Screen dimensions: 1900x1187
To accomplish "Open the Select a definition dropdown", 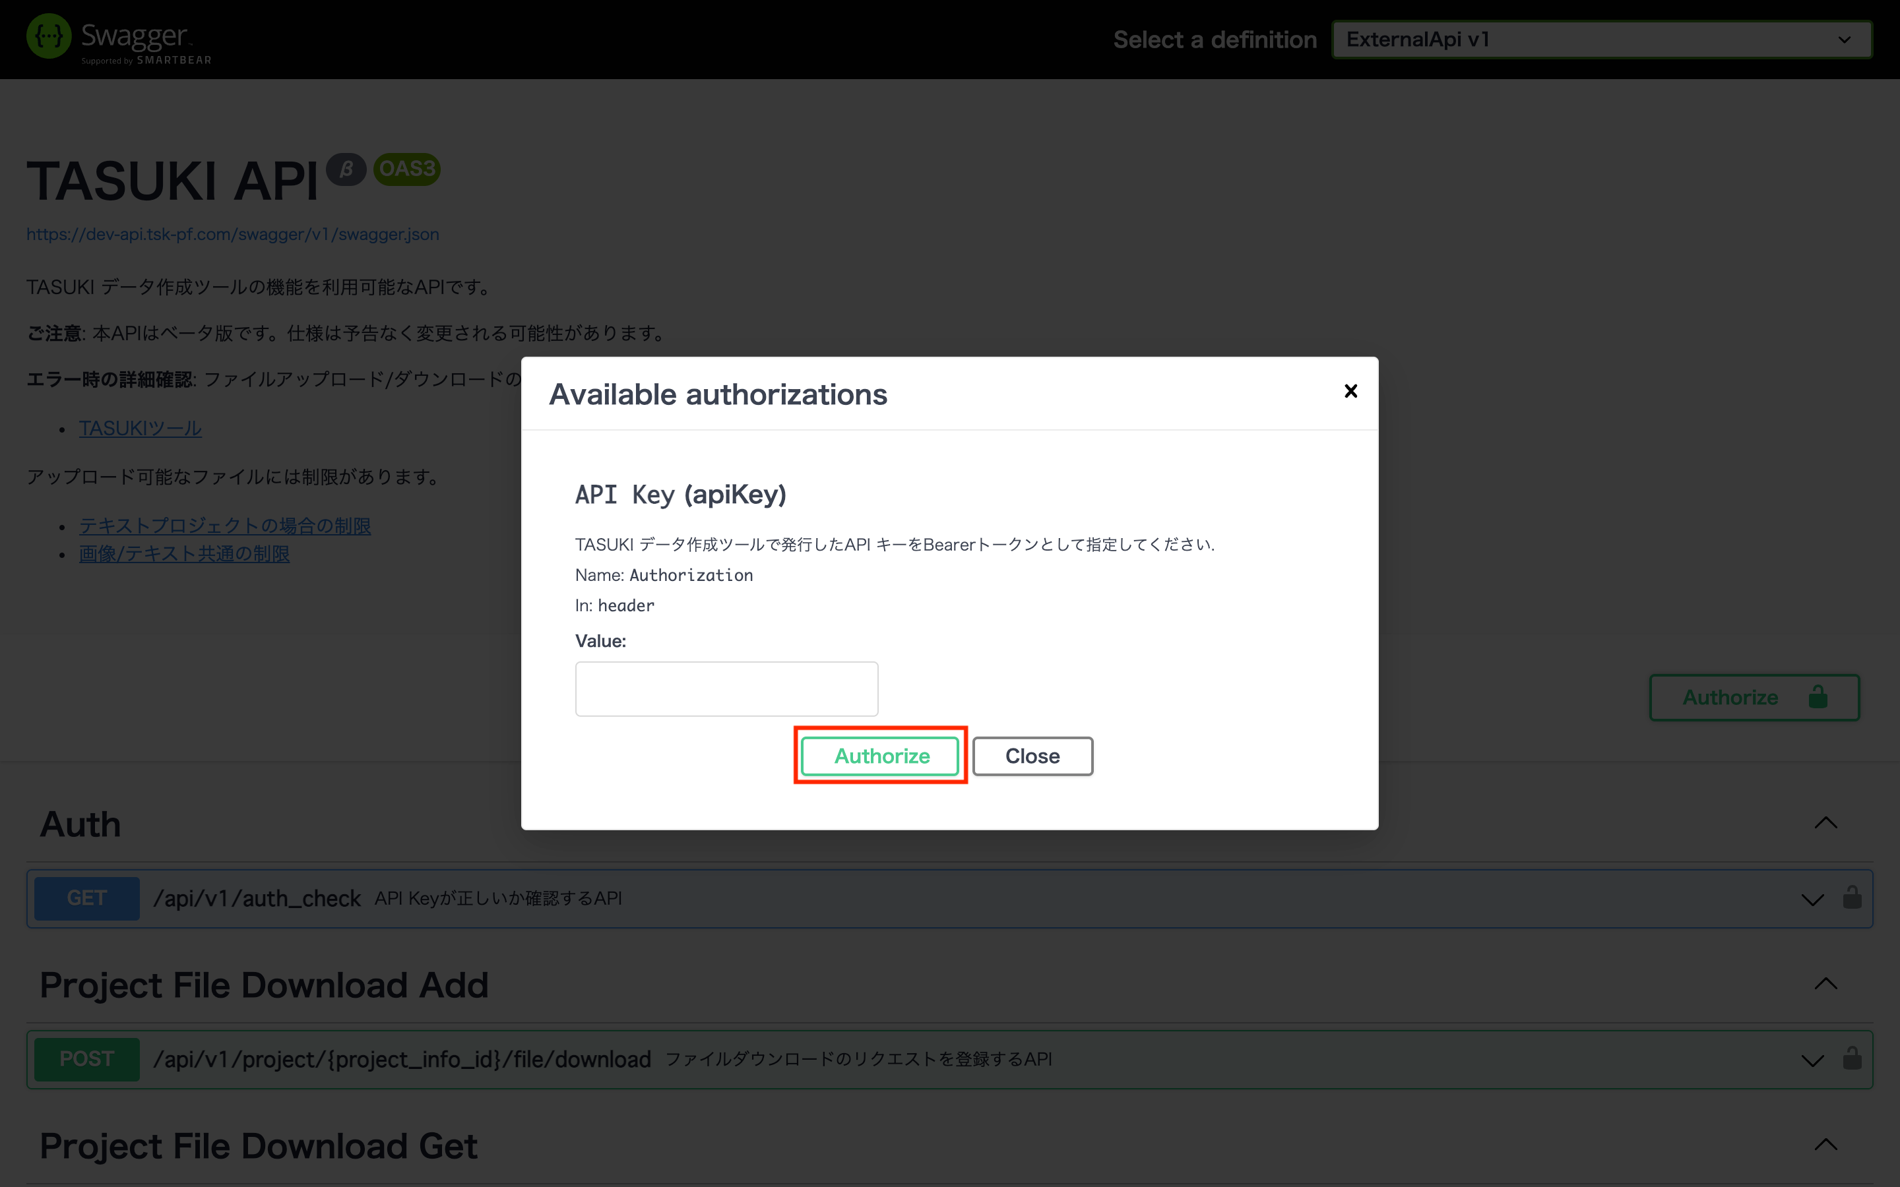I will (x=1602, y=40).
